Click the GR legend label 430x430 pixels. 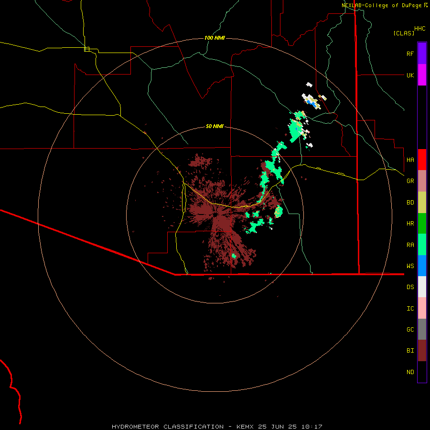[410, 181]
